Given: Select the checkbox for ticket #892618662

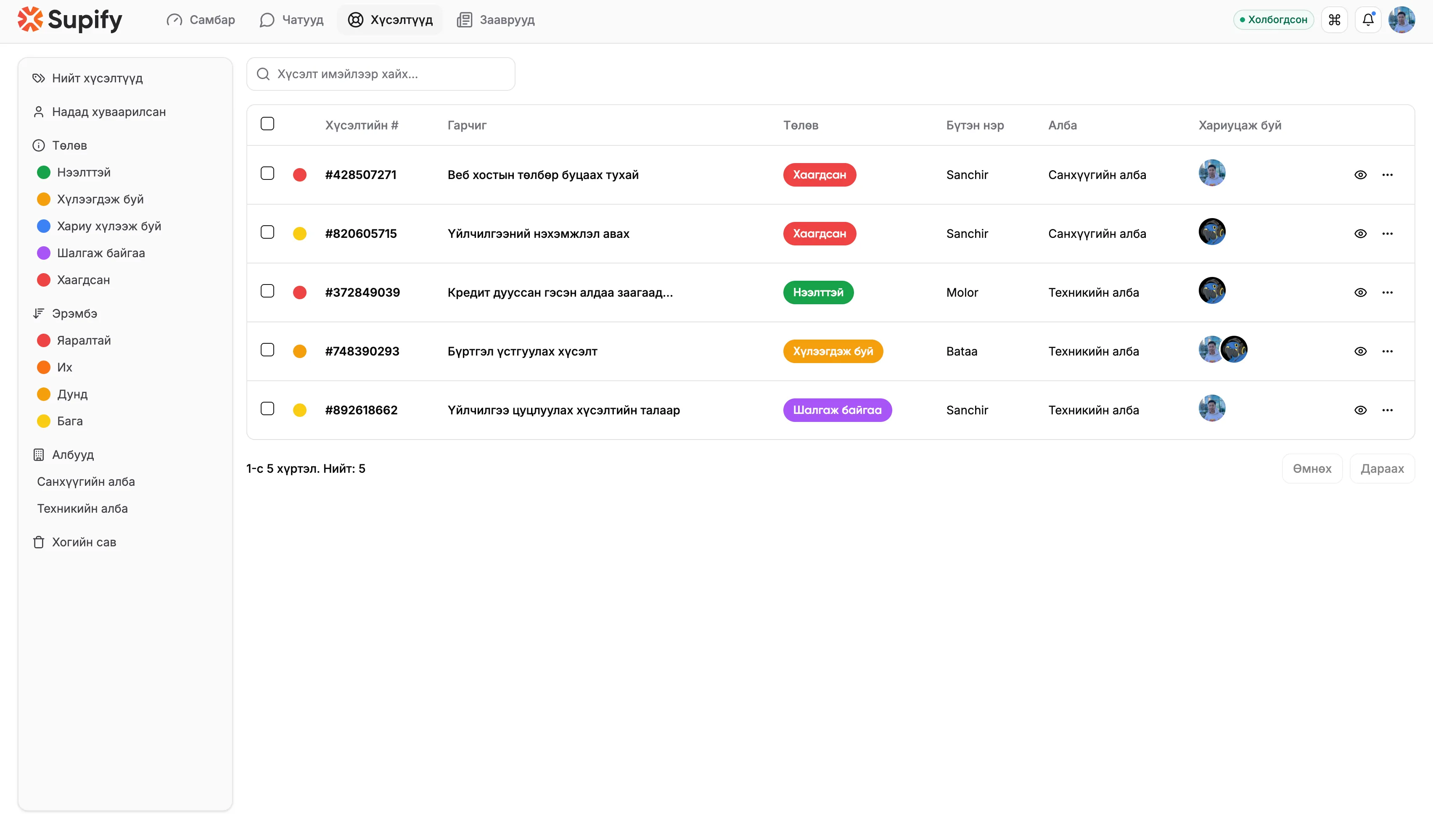Looking at the screenshot, I should tap(267, 409).
